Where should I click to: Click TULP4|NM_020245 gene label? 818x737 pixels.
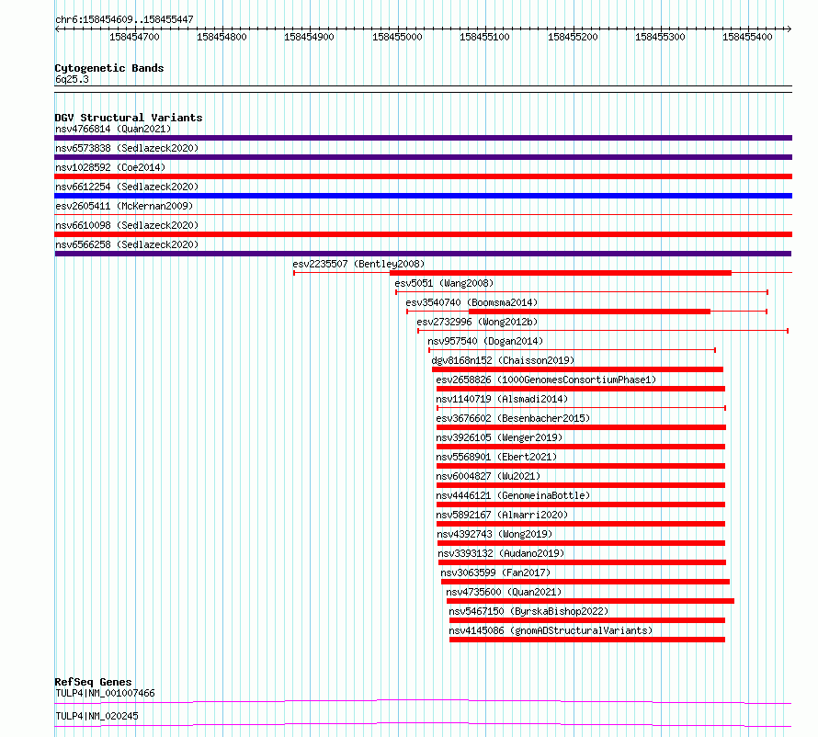coord(97,716)
